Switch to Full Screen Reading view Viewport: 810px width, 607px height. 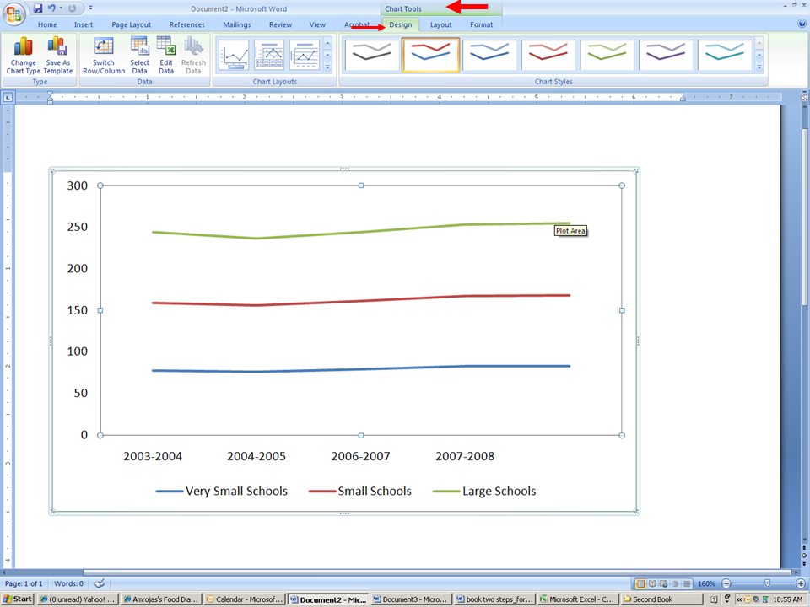point(652,583)
